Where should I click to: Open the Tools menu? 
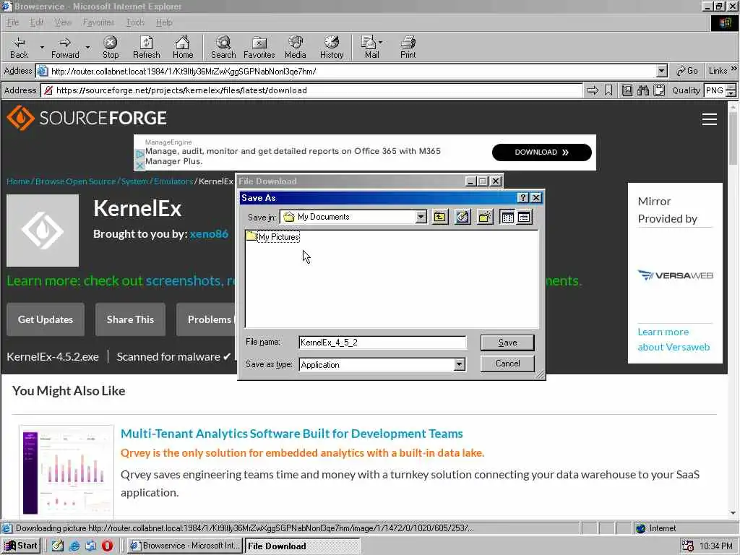[135, 22]
